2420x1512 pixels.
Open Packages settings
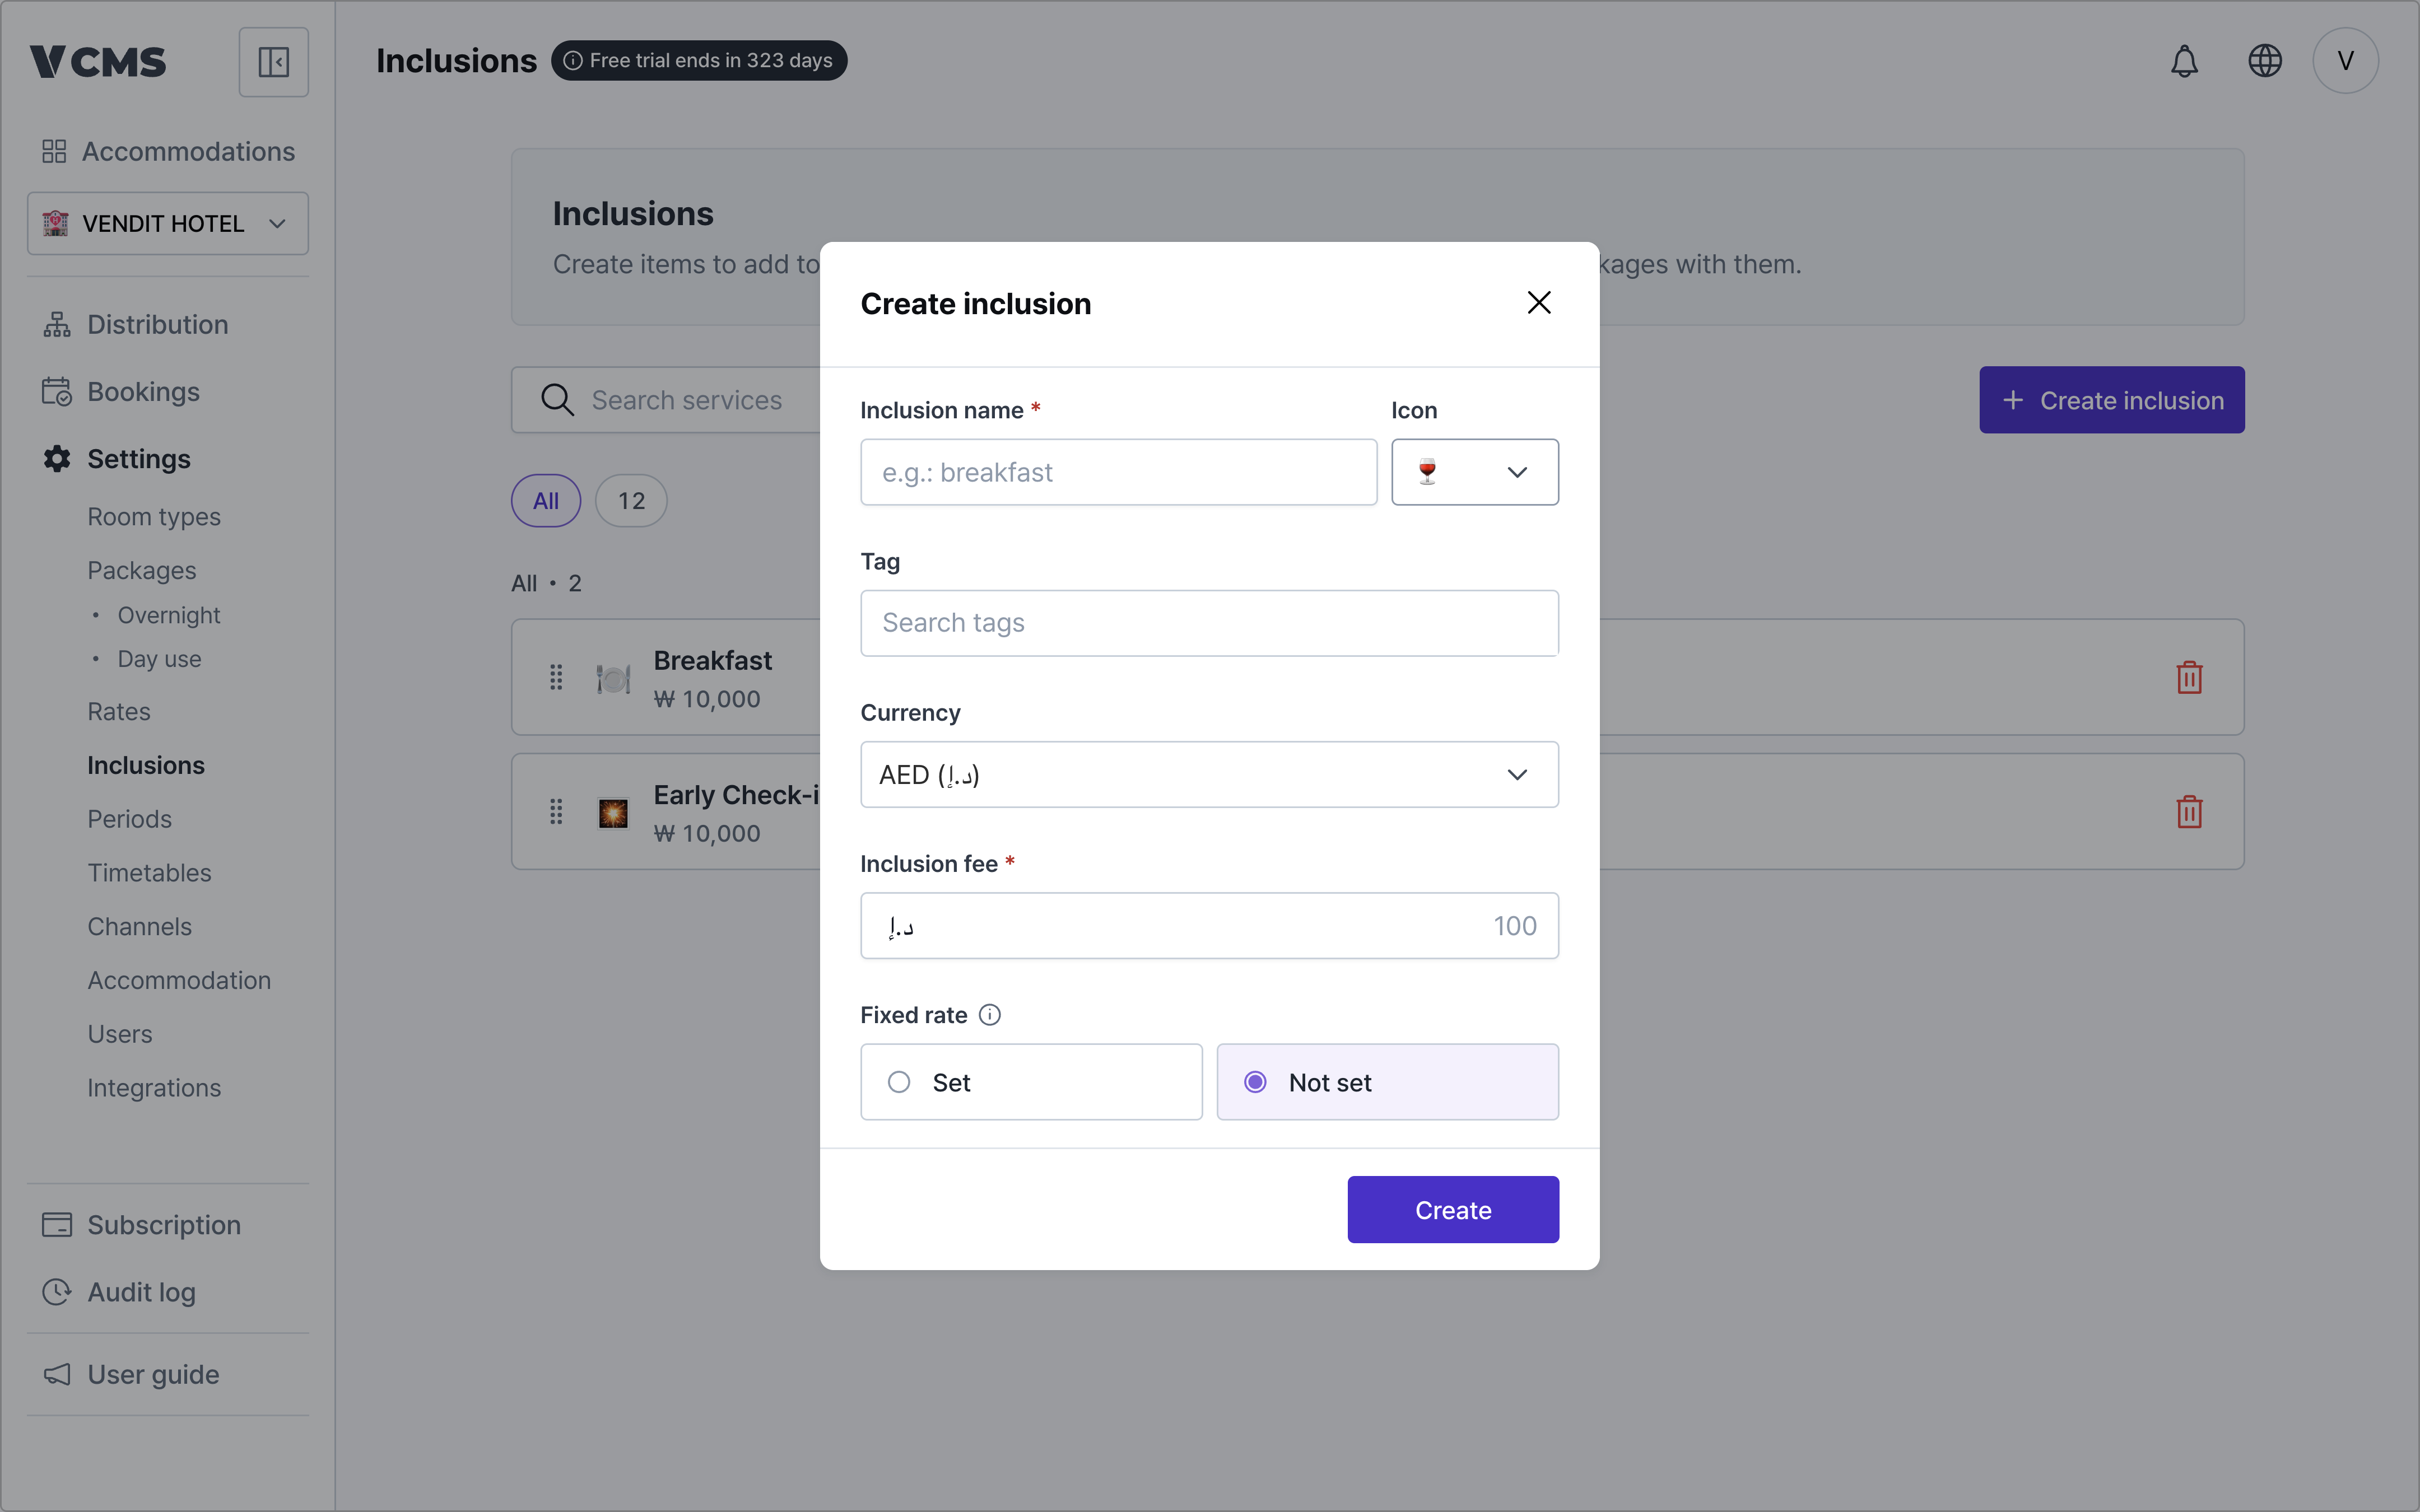click(142, 570)
